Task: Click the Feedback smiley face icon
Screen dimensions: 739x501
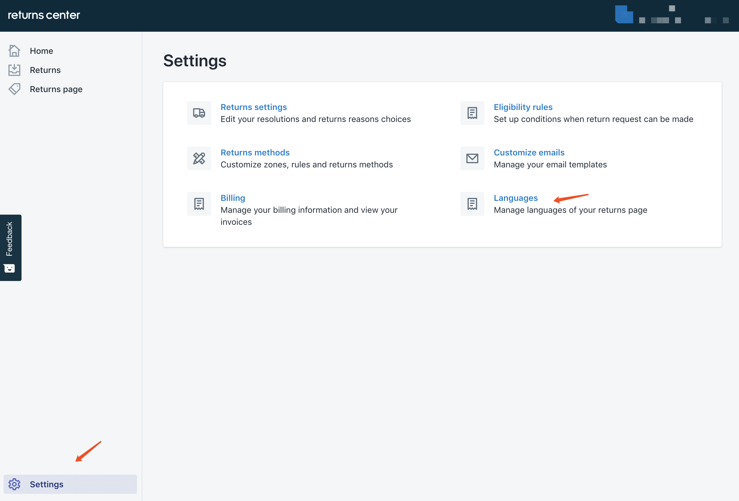Action: point(10,268)
